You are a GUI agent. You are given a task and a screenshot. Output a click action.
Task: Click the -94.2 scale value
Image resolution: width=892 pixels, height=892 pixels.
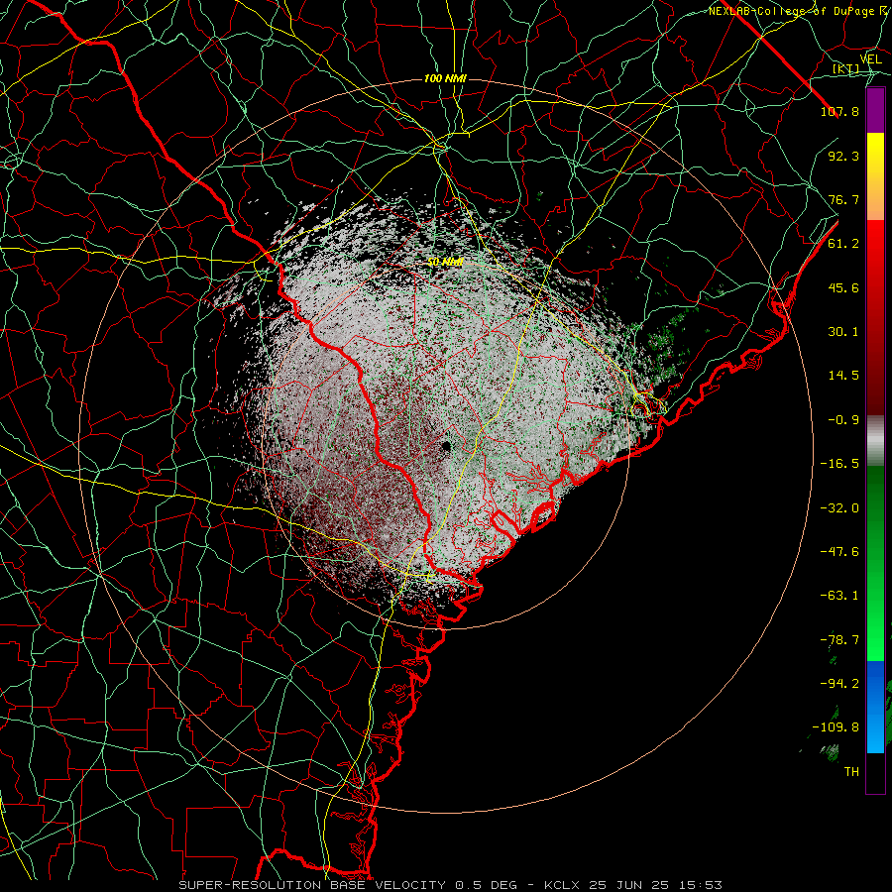(x=839, y=684)
